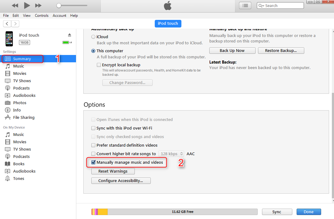Click the Change Password button

point(127,83)
